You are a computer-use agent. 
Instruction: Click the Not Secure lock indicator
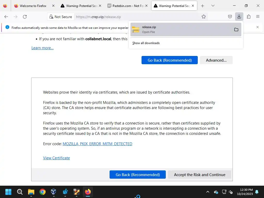point(61,17)
